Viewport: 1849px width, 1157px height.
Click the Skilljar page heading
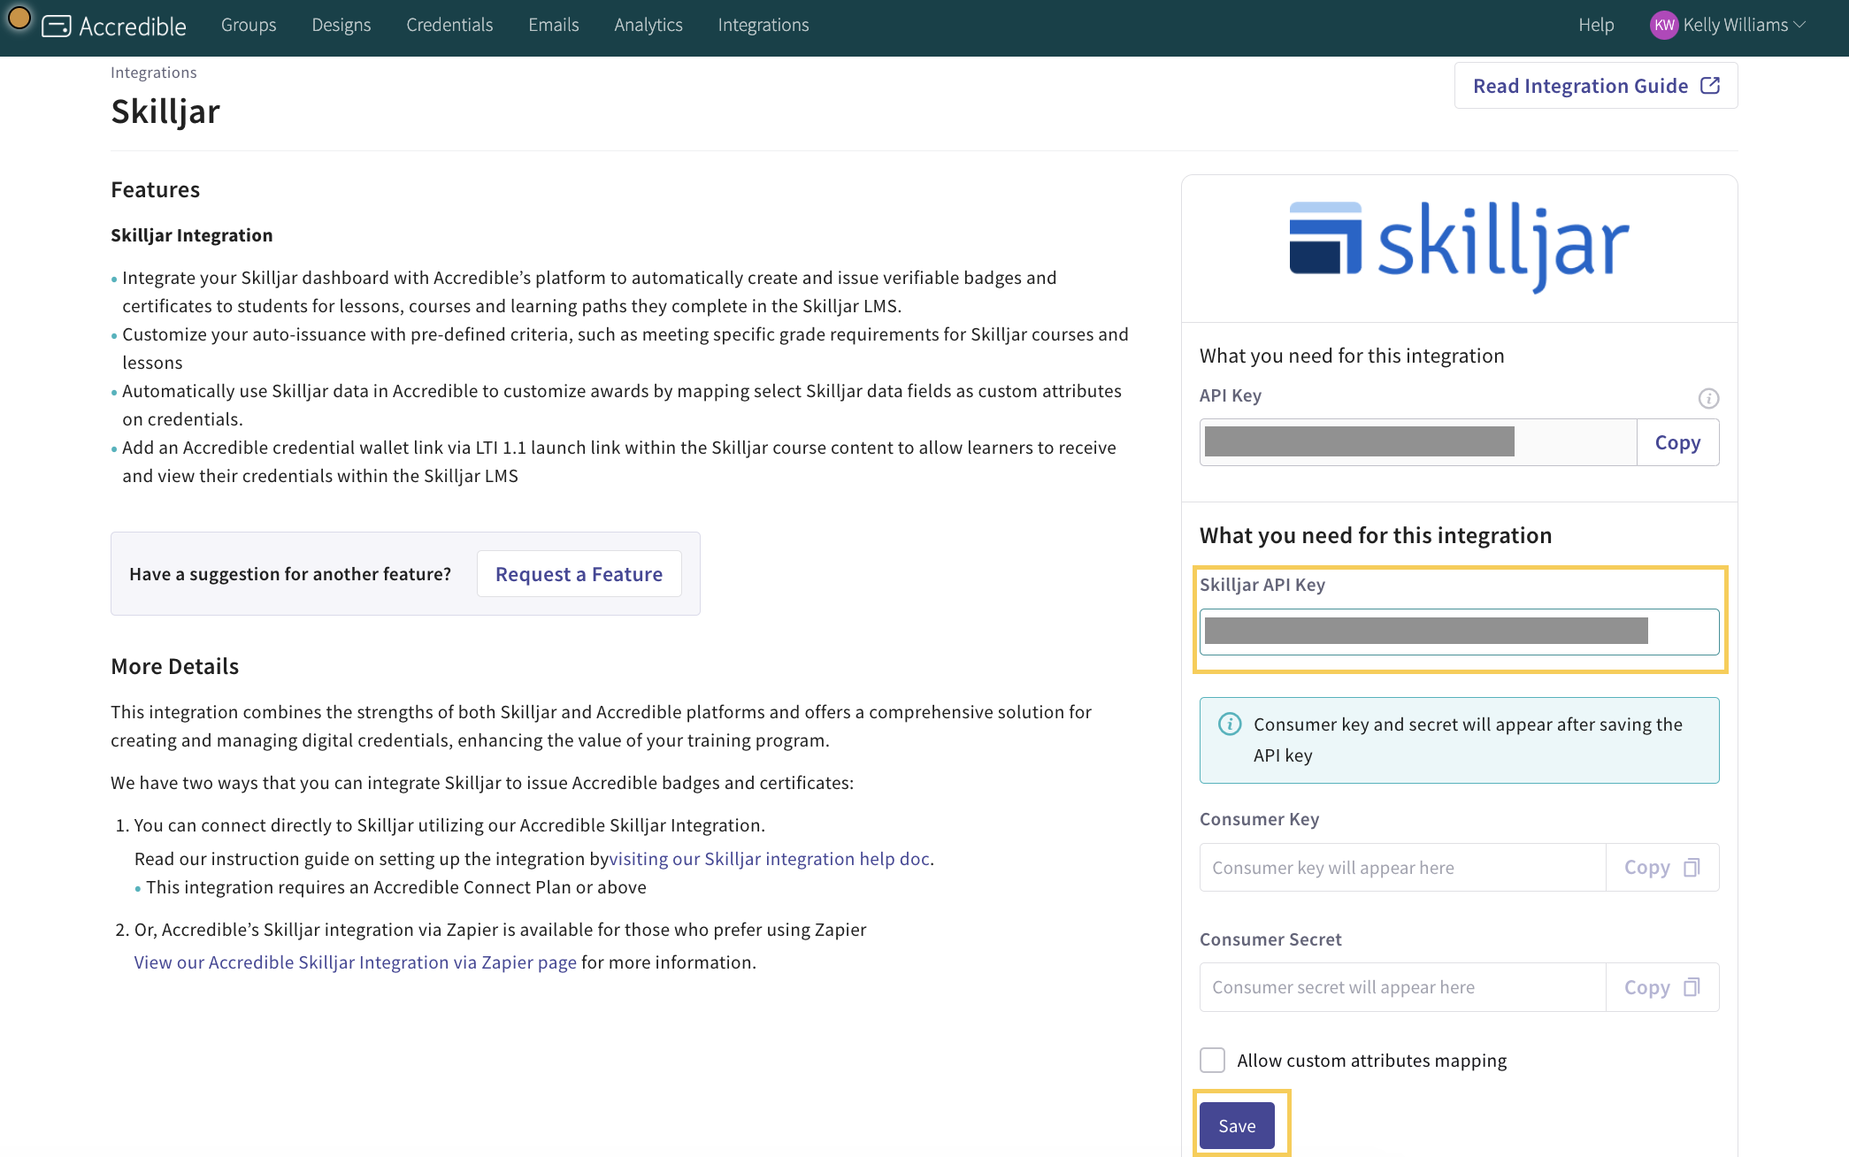165,111
